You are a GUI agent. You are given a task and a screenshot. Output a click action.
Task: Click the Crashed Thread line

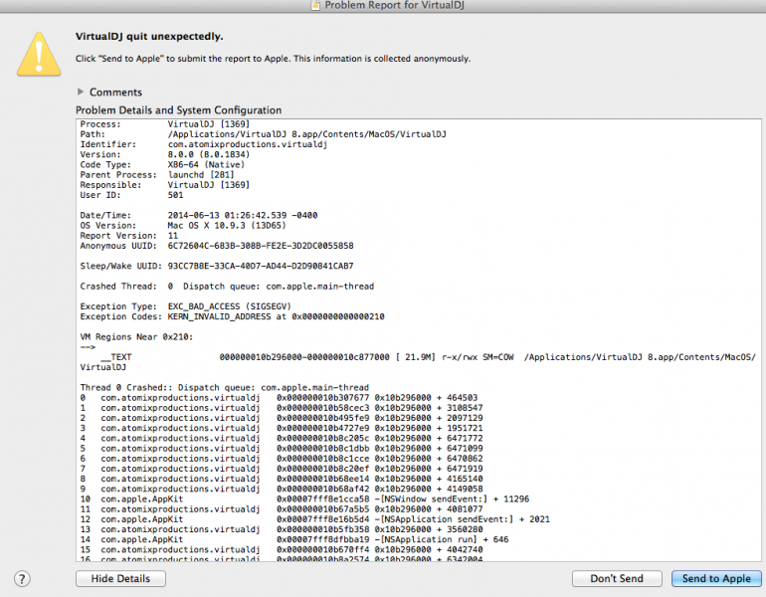click(227, 287)
